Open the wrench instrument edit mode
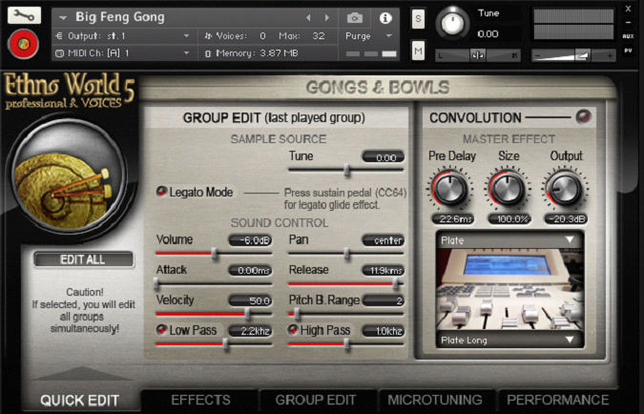Image resolution: width=644 pixels, height=414 pixels. (x=24, y=15)
